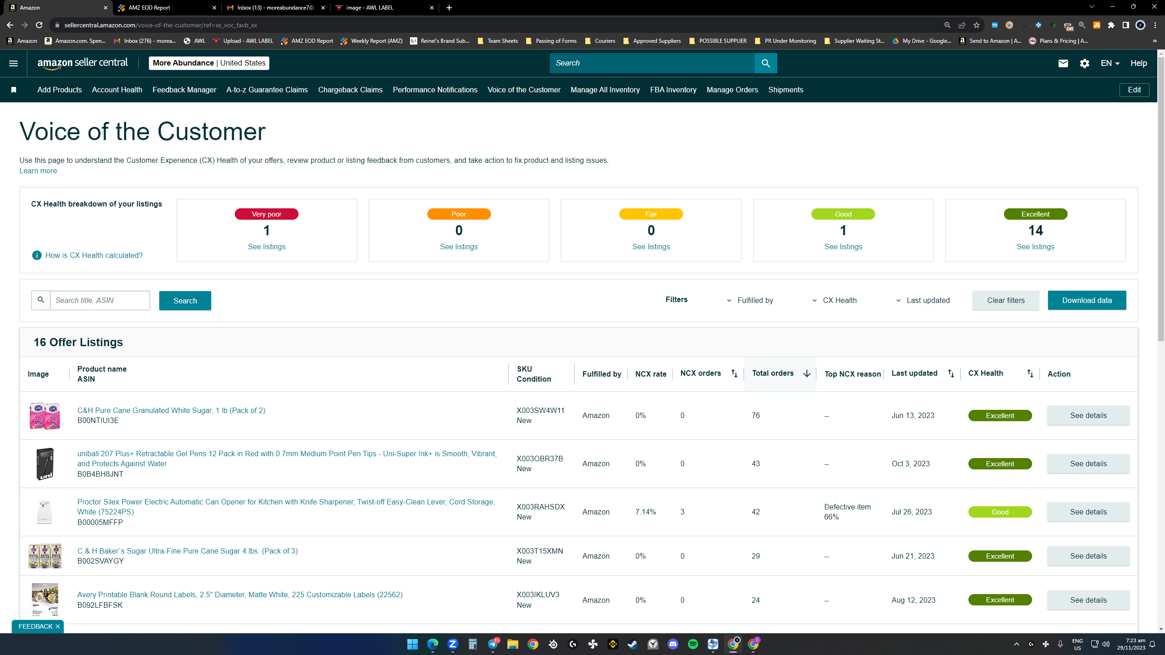The width and height of the screenshot is (1165, 655).
Task: Focus the Seller Central top search field
Action: click(652, 63)
